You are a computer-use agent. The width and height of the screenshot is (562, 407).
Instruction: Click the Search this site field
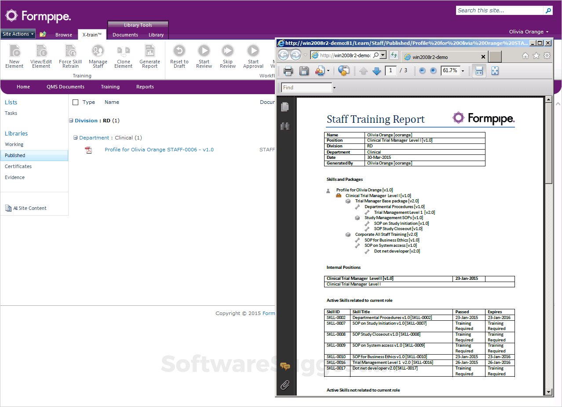point(500,11)
